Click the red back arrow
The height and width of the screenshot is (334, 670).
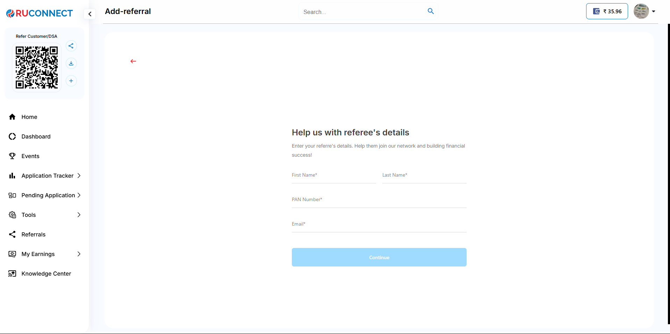click(x=133, y=61)
